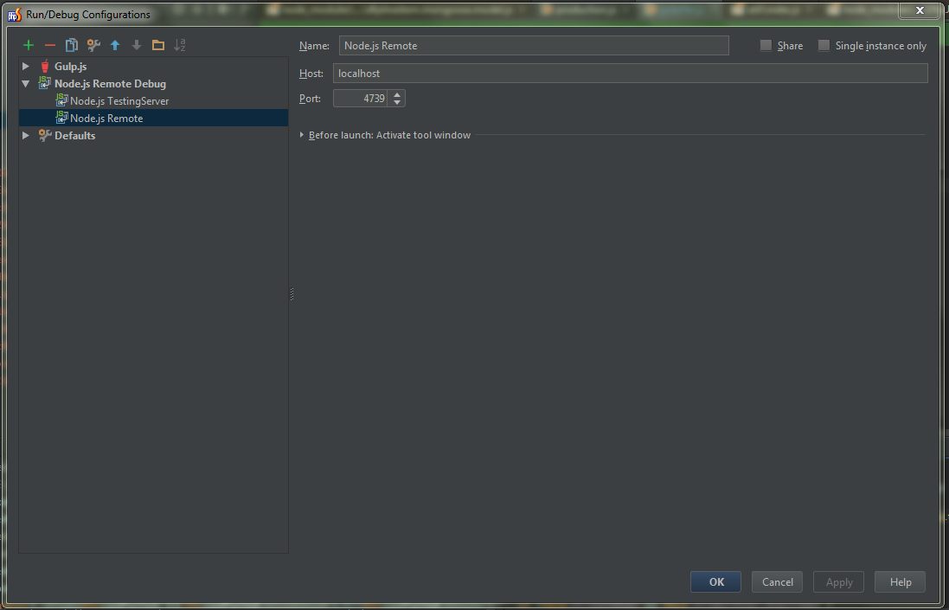This screenshot has width=949, height=610.
Task: Click the OK button
Action: click(x=716, y=581)
